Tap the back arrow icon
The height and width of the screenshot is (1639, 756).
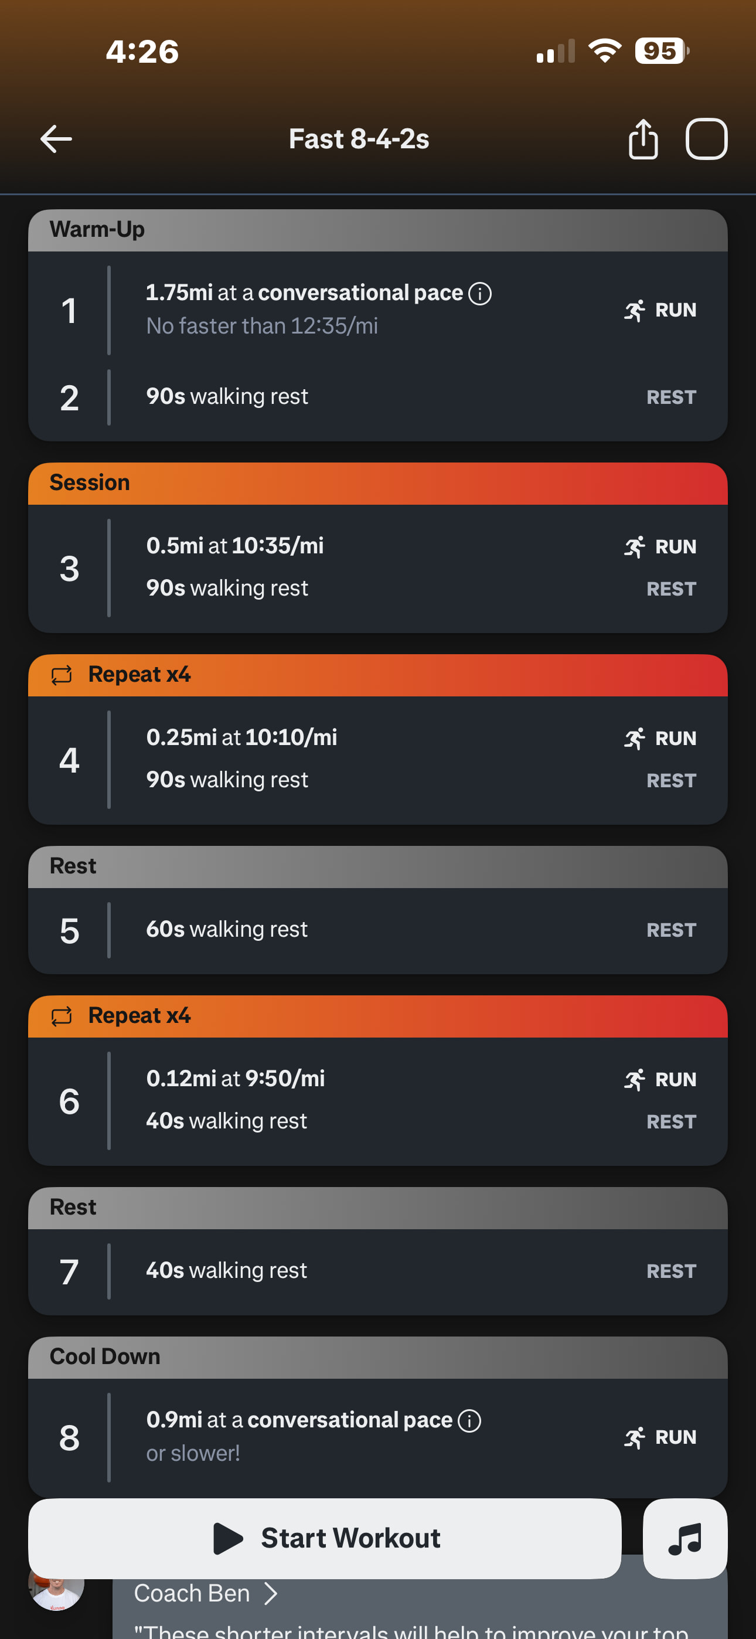[x=56, y=139]
